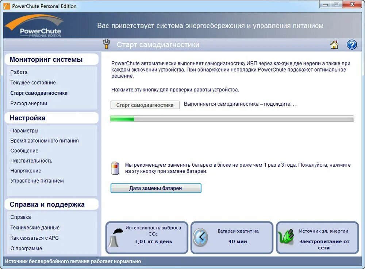365x269 pixels.
Task: Open Как связаться с APC
Action: click(34, 238)
